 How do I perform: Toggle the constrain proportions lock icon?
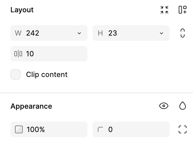pyautogui.click(x=183, y=33)
